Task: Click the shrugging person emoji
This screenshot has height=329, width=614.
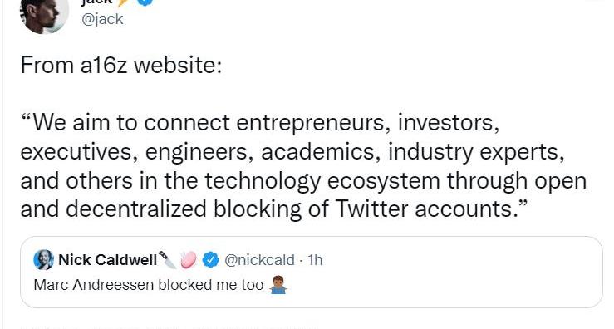Action: tap(278, 285)
